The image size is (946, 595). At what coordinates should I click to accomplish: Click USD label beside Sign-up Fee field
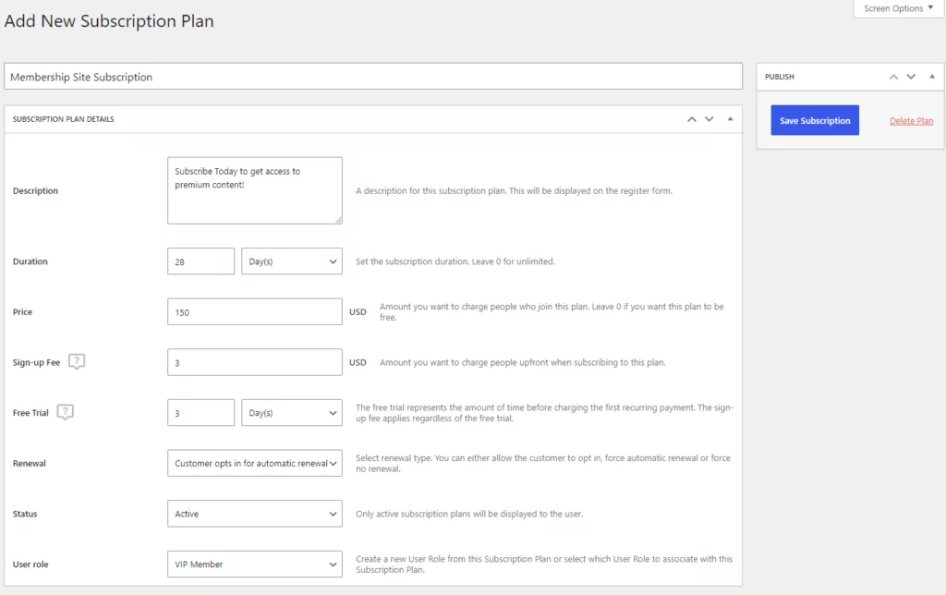click(x=358, y=362)
